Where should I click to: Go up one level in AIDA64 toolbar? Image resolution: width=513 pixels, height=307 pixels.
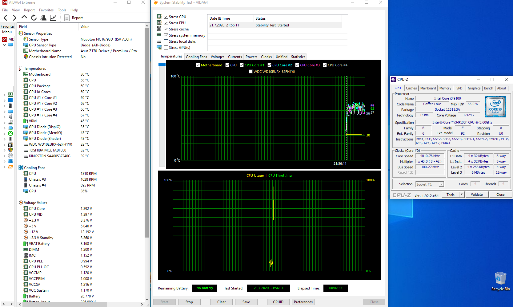[24, 18]
